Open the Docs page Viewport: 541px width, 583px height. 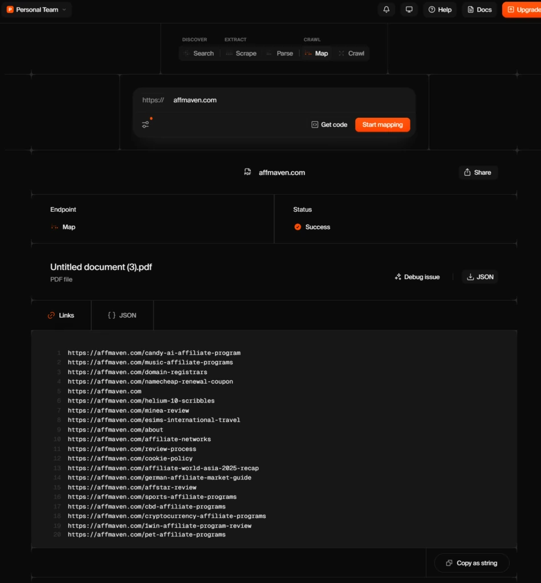click(x=479, y=10)
